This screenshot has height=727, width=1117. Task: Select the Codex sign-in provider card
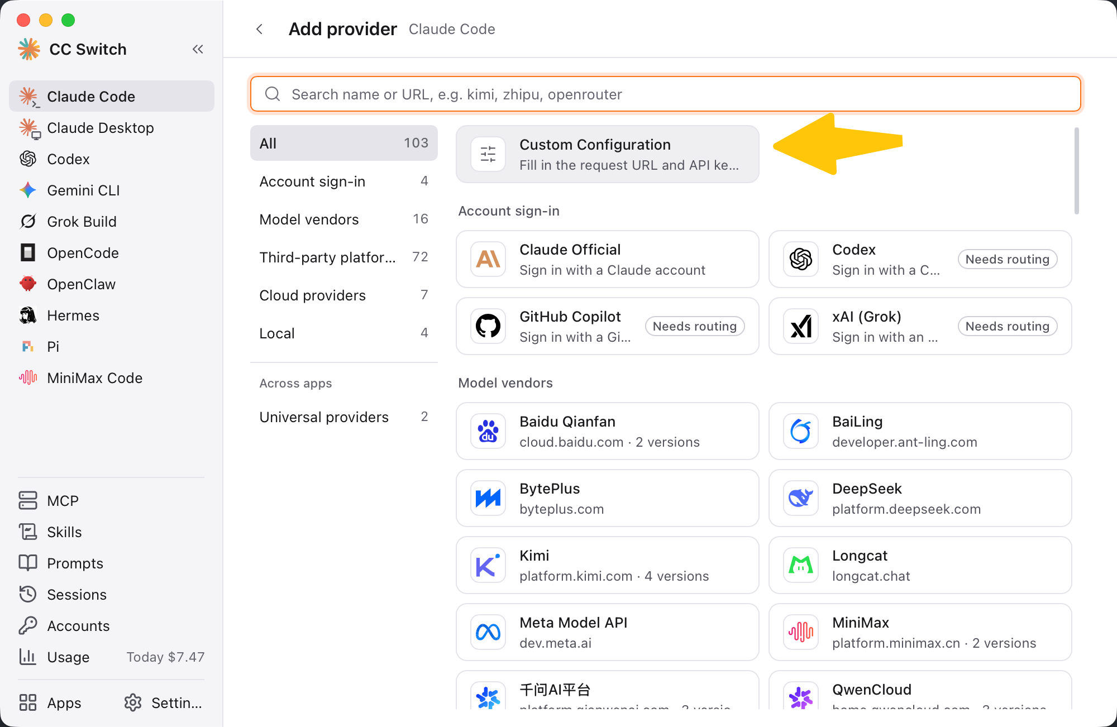click(920, 259)
